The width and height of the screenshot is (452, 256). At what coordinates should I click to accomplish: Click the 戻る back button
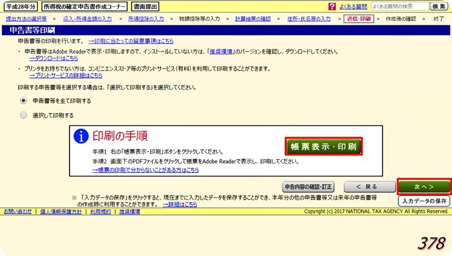coord(370,187)
